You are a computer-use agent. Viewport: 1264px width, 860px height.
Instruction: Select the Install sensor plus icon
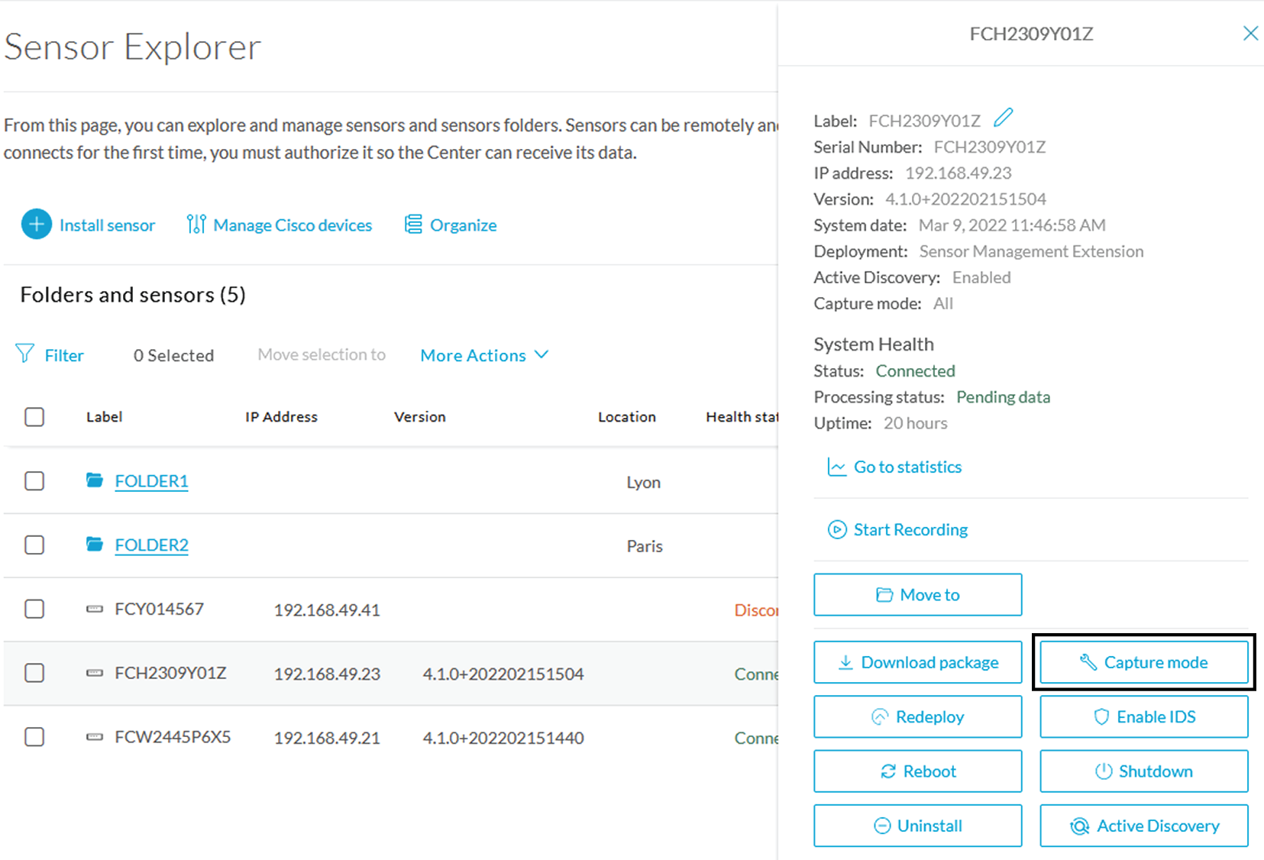(36, 225)
